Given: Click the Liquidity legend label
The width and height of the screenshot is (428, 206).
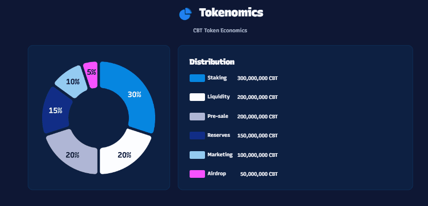Looking at the screenshot, I should 218,97.
